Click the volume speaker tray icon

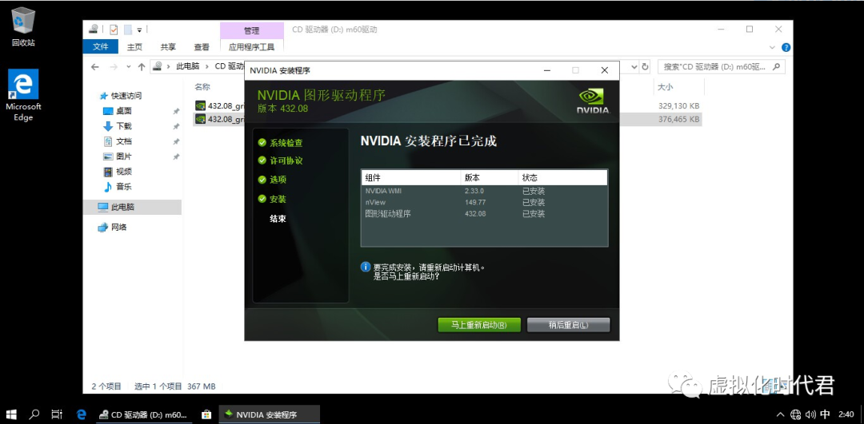tap(810, 414)
